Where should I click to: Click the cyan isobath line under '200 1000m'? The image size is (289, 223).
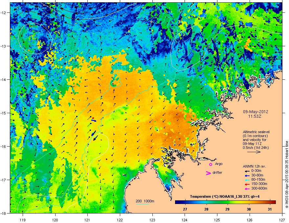click(x=143, y=204)
